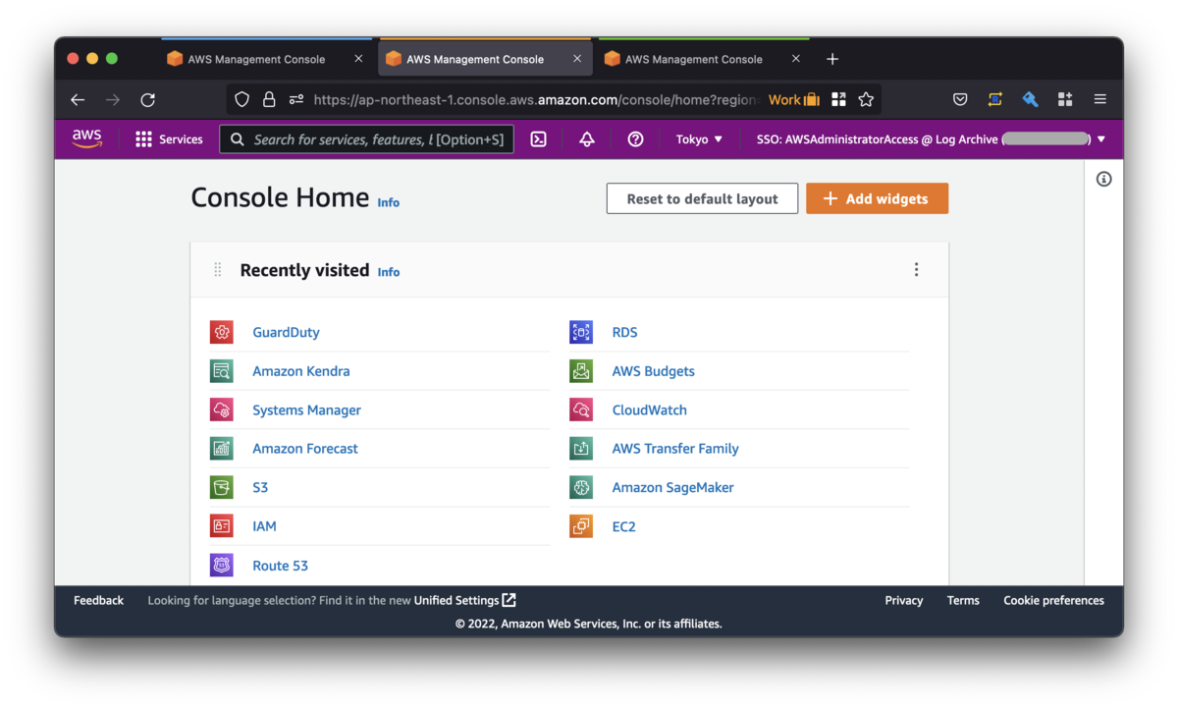
Task: Click the IAM service icon
Action: (222, 526)
